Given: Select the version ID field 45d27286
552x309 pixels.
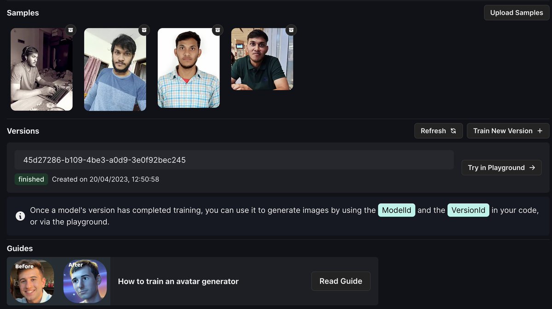Looking at the screenshot, I should pos(234,160).
